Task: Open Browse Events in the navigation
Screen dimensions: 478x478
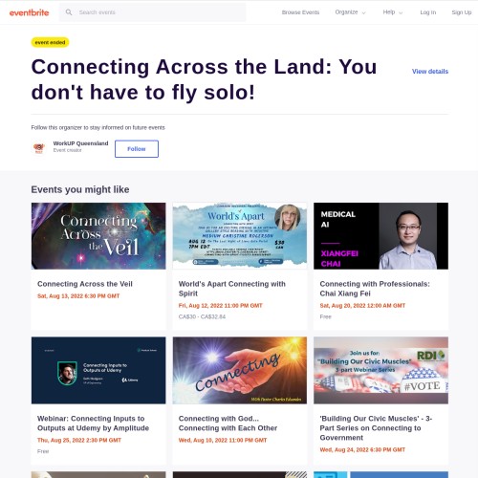Action: 300,12
